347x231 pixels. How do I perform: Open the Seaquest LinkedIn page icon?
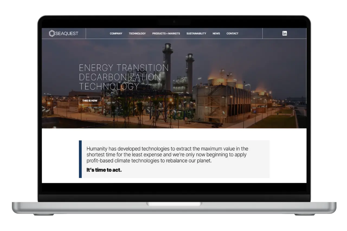[x=284, y=33]
